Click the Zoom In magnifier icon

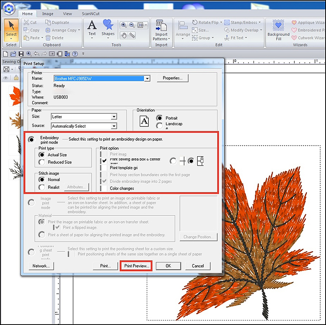tap(123, 25)
